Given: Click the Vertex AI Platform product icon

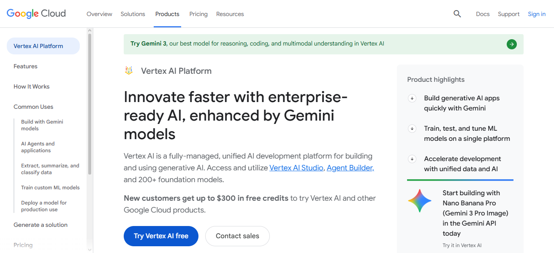Looking at the screenshot, I should (128, 70).
